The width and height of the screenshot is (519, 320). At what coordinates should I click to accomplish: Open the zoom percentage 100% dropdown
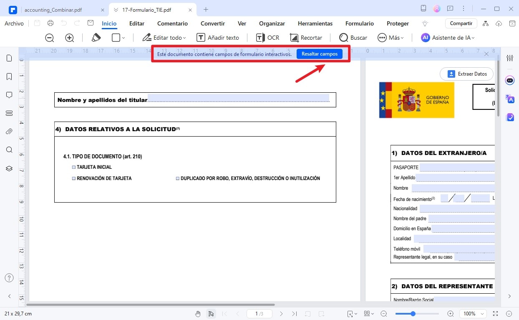point(473,313)
